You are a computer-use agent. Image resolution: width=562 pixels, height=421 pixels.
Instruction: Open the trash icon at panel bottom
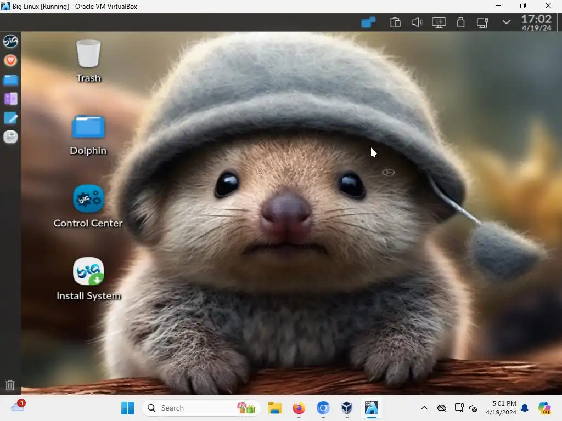tap(10, 385)
